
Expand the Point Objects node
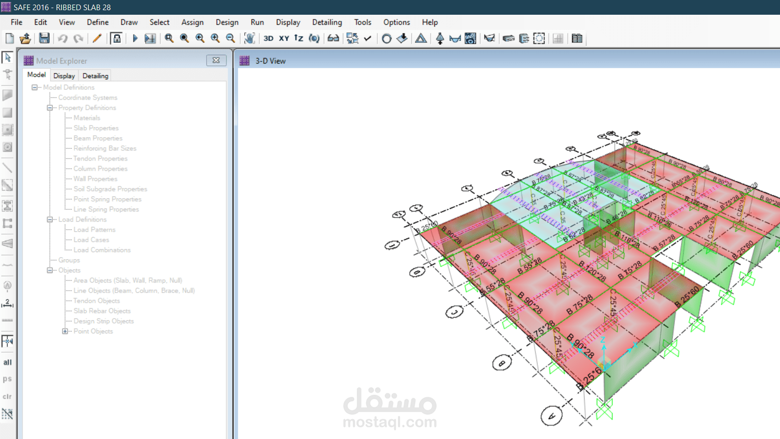[x=65, y=331]
